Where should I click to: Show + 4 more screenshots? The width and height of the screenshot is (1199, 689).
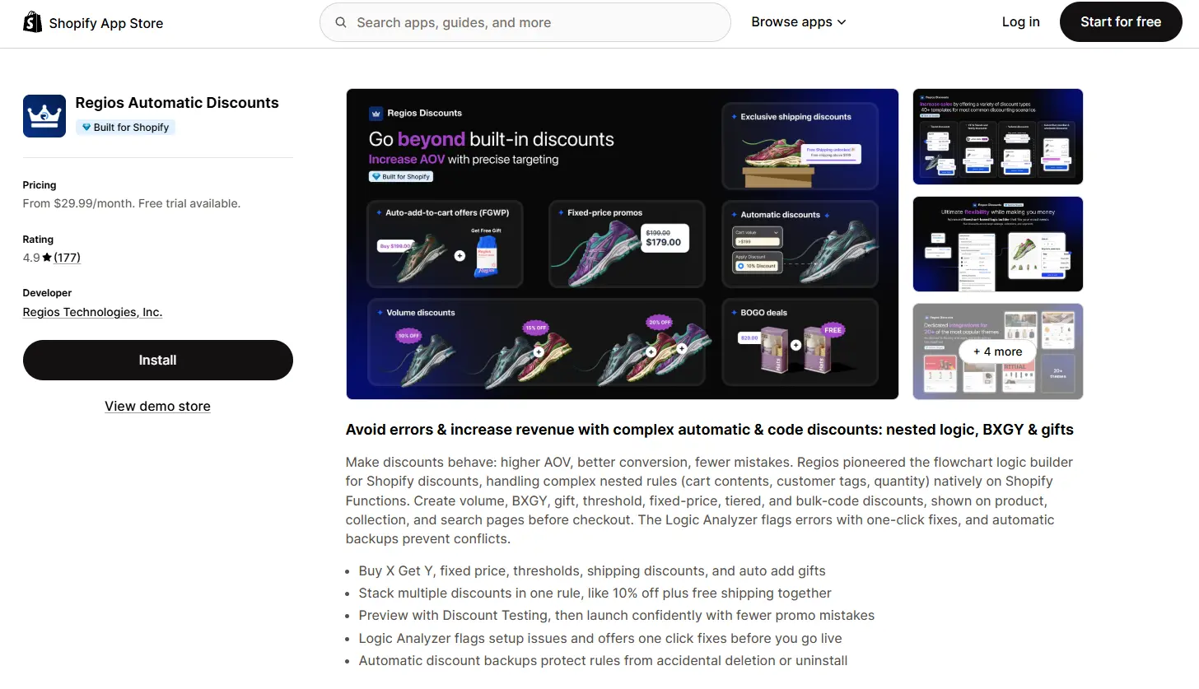[998, 351]
